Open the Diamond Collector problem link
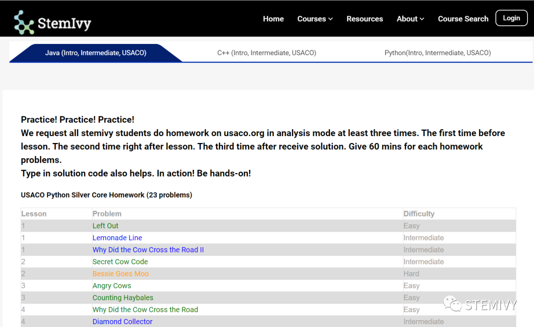Image resolution: width=534 pixels, height=327 pixels. (122, 322)
